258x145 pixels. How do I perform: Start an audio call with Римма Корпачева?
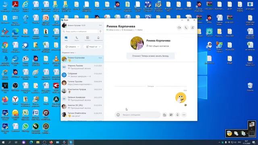pos(186,28)
